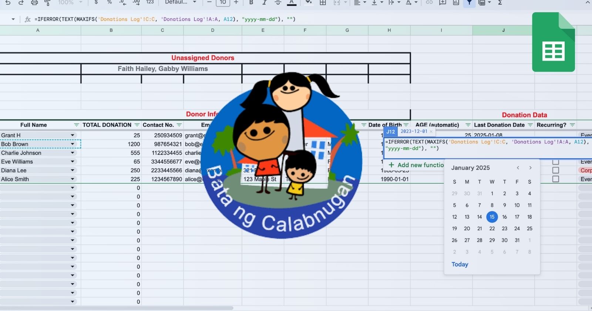Go to next month in calendar
The height and width of the screenshot is (311, 592).
[530, 168]
